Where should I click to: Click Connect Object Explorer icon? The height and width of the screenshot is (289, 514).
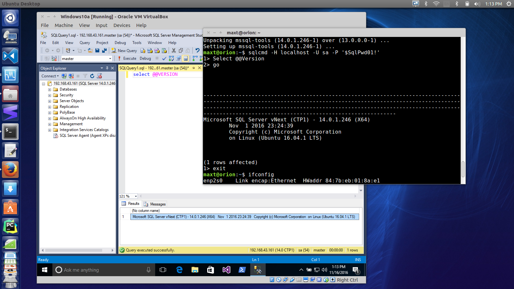(x=64, y=76)
